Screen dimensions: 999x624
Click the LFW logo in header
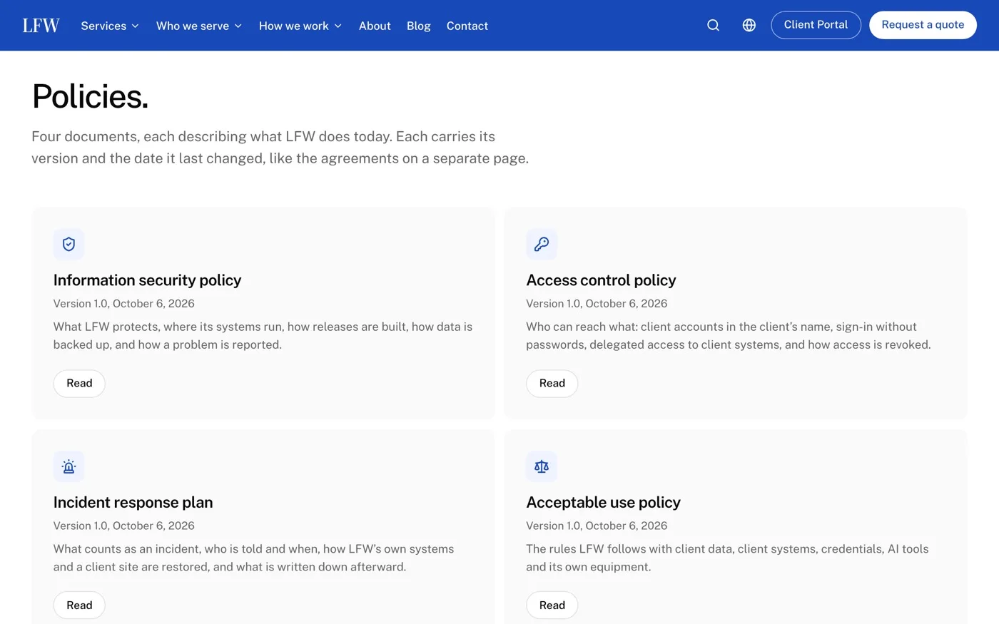[41, 26]
